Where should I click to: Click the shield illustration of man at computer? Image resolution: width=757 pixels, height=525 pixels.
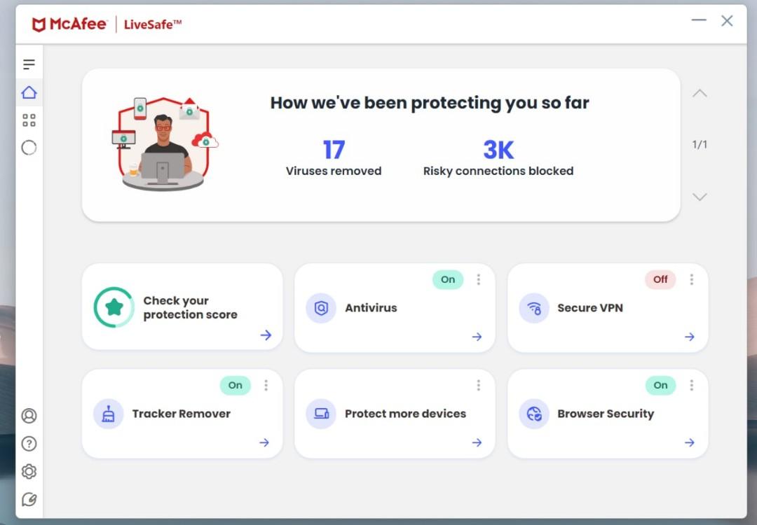[164, 143]
